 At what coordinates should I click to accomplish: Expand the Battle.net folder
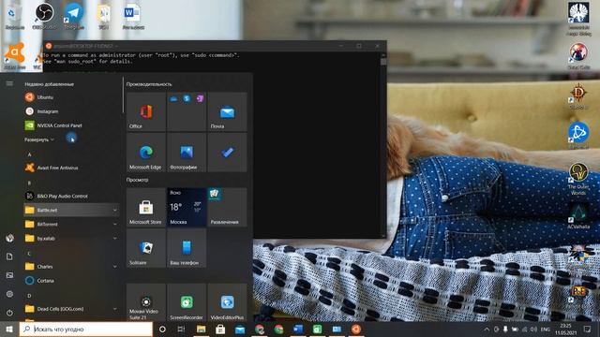tap(71, 210)
